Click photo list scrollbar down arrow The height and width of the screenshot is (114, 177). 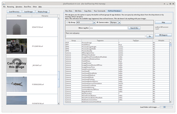[59, 103]
